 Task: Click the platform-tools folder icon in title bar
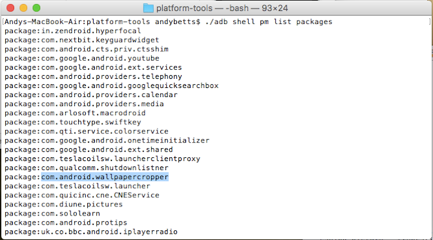[148, 8]
